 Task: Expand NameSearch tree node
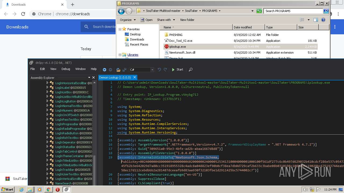coord(48,183)
